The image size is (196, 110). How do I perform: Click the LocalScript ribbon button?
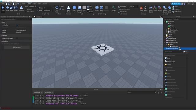tap(176, 9)
